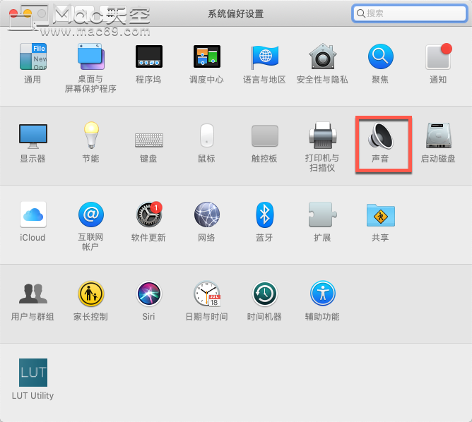Viewport: 472px width, 422px height.
Task: Open the iCloud preferences icon
Action: pyautogui.click(x=33, y=215)
